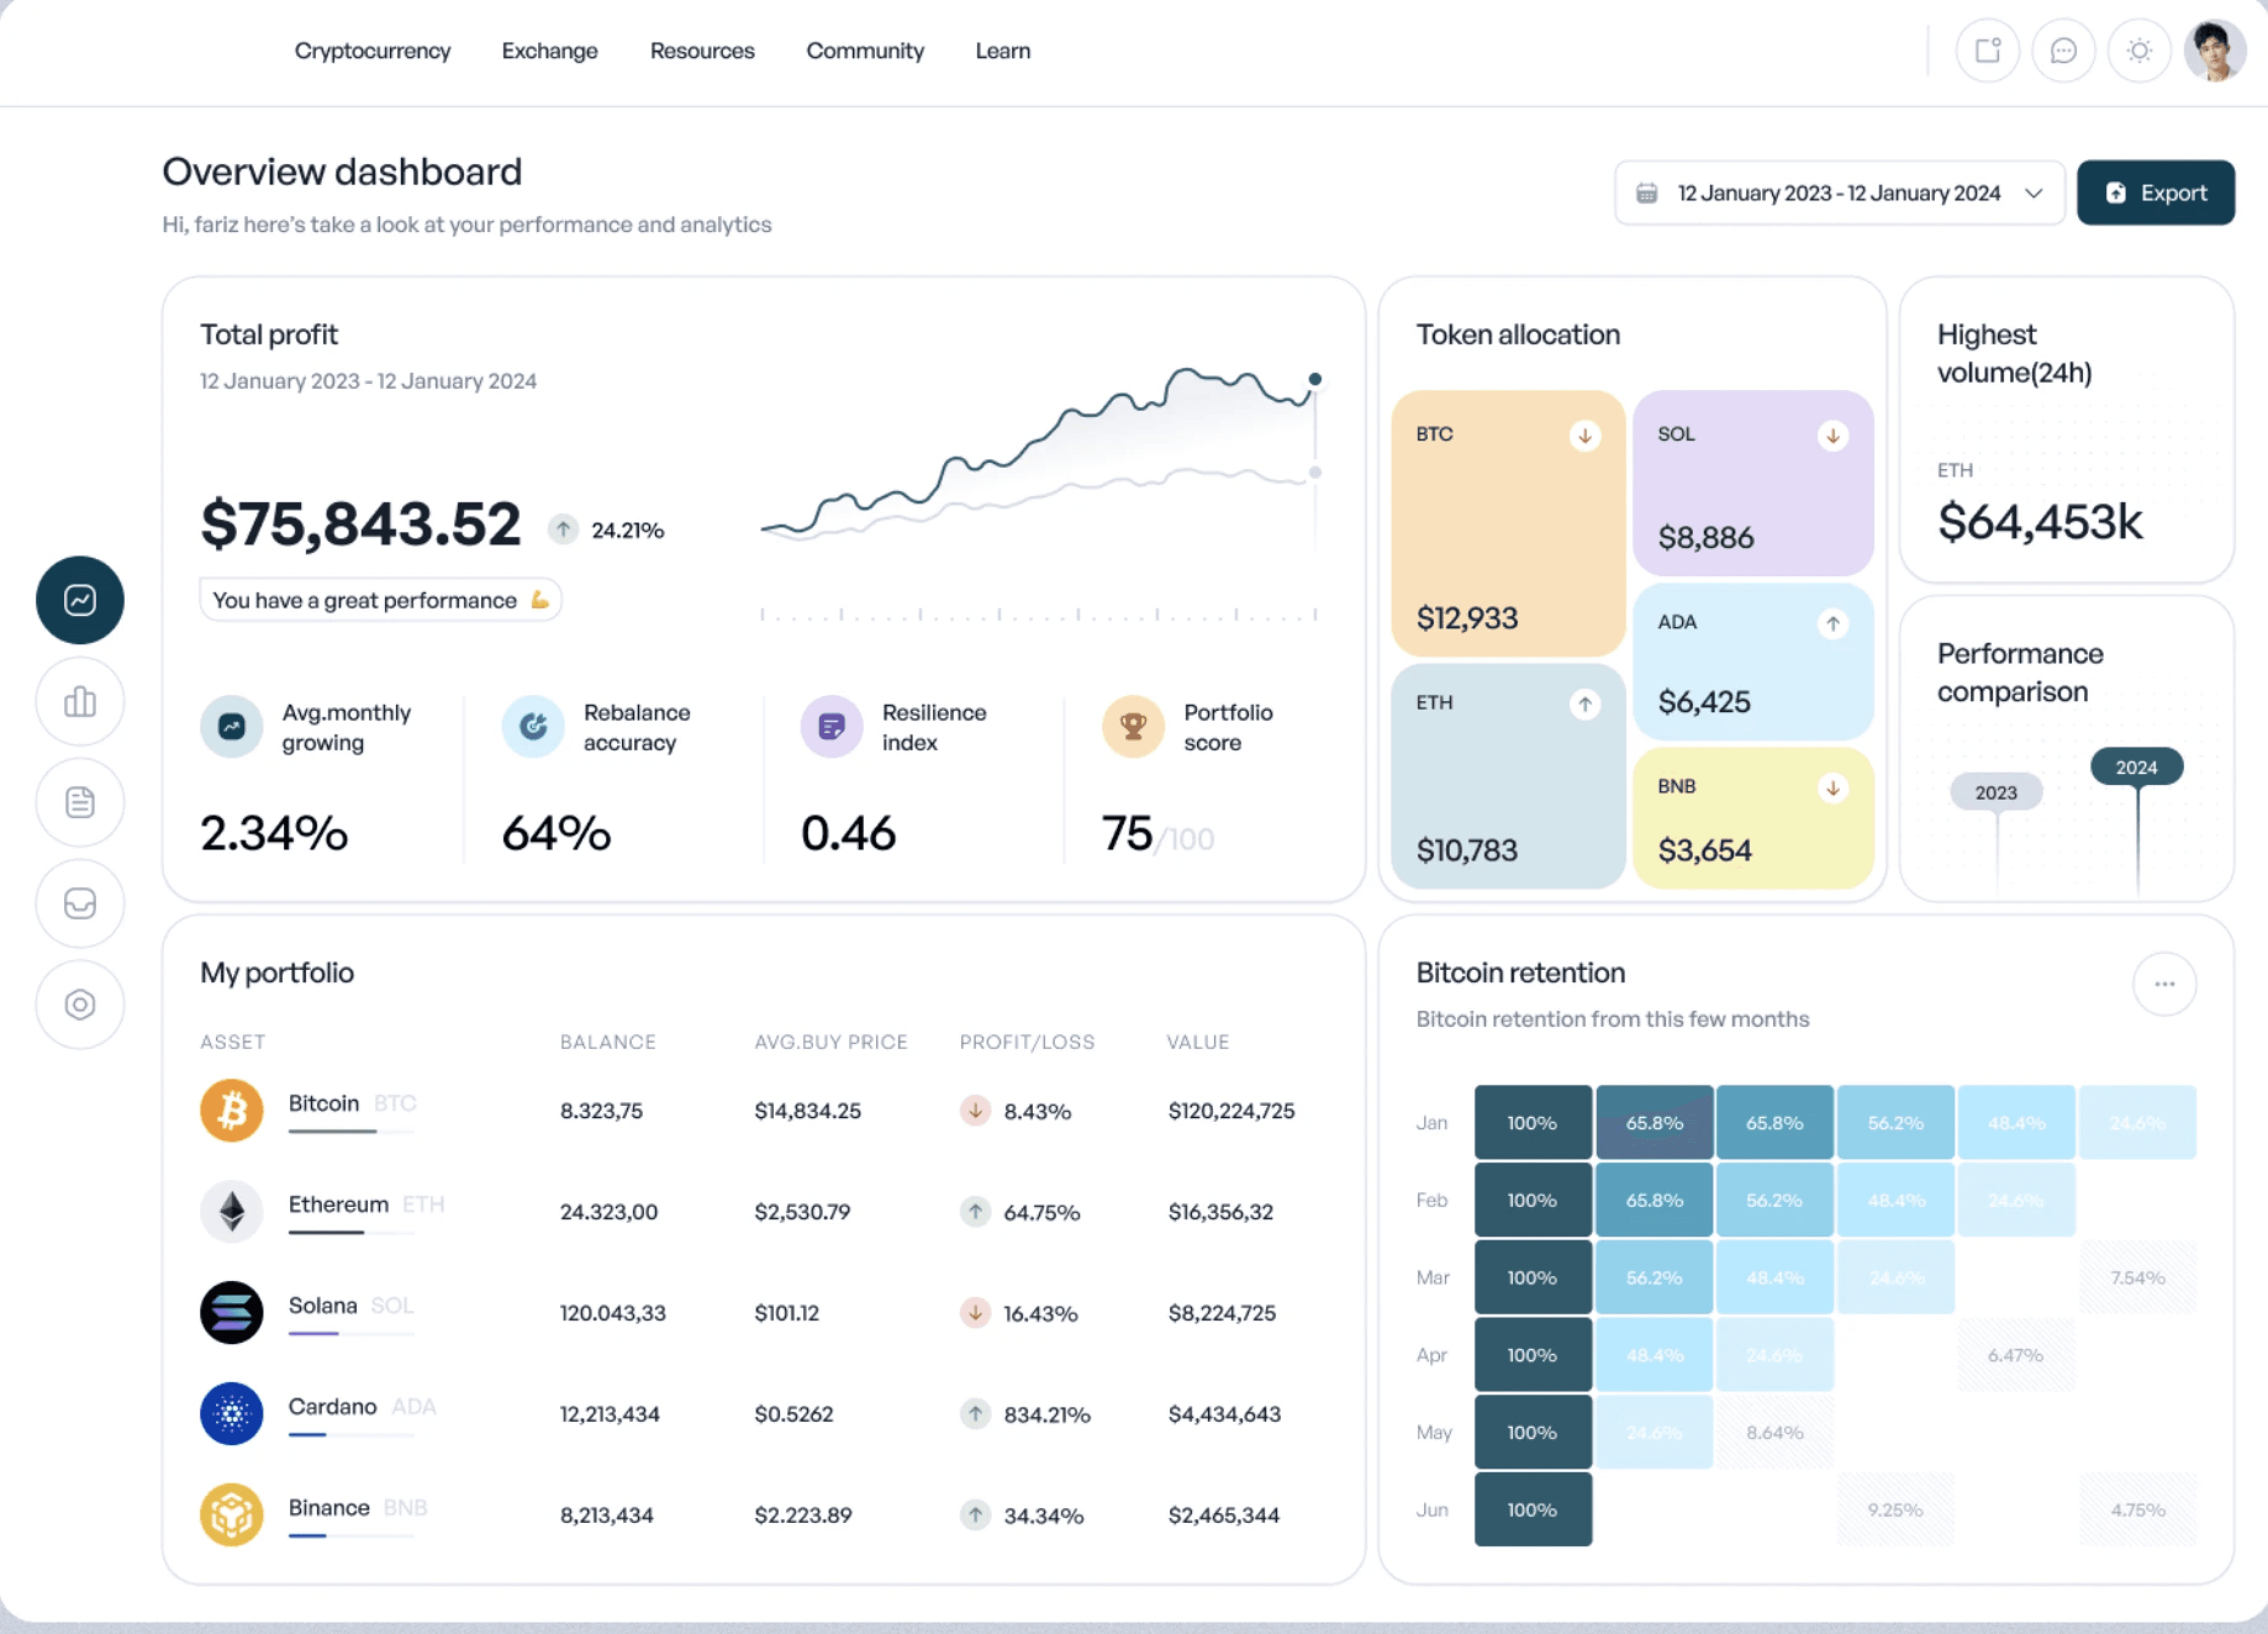
Task: Click the ADA allocation up-arrow icon
Action: 1833,624
